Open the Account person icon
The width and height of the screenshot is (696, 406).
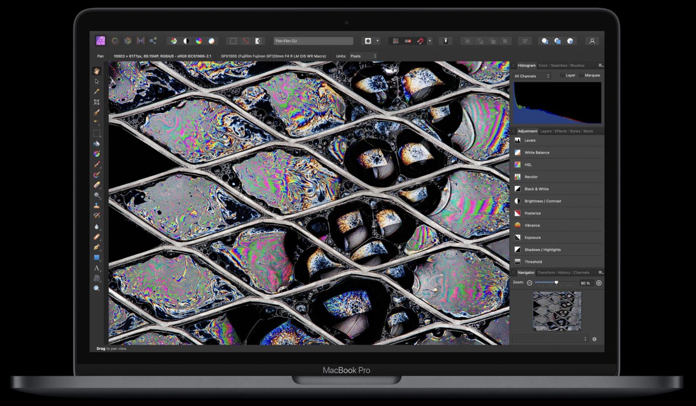(592, 41)
